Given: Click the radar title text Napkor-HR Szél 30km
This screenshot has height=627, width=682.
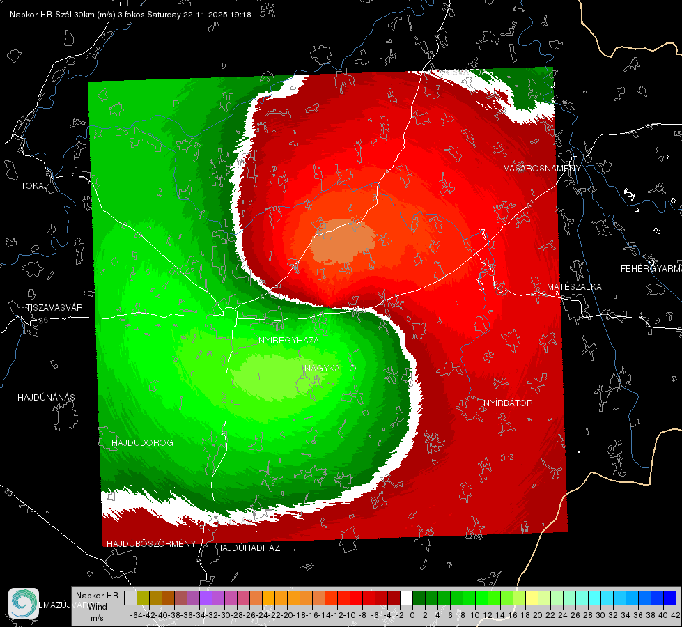Looking at the screenshot, I should pyautogui.click(x=63, y=15).
